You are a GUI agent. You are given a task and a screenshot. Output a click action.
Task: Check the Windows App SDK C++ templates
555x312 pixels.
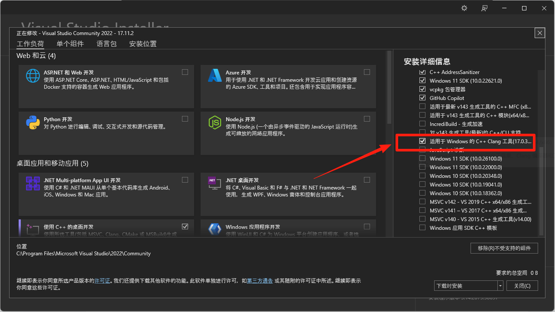pyautogui.click(x=422, y=228)
